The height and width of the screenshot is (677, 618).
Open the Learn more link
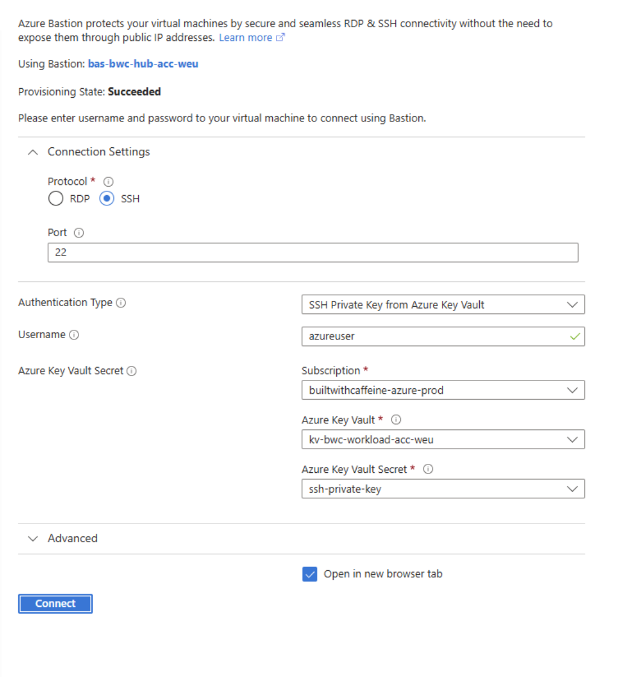(246, 37)
